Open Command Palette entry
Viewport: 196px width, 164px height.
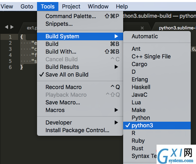tap(80, 16)
